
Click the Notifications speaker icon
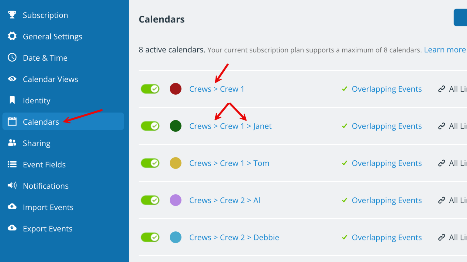pyautogui.click(x=12, y=186)
